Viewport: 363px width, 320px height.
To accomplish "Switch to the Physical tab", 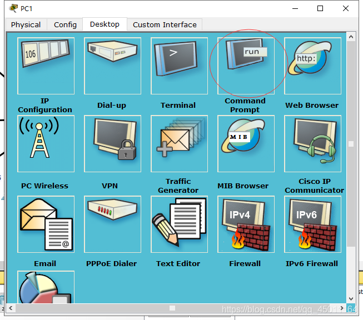I will coord(26,24).
